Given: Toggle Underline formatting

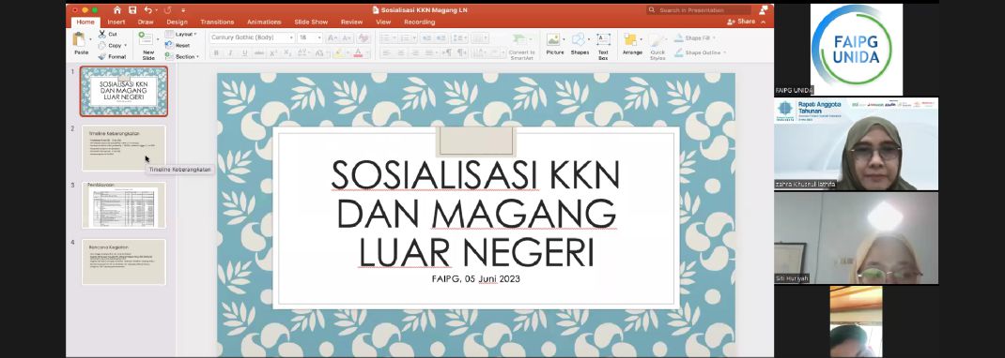Looking at the screenshot, I should tap(245, 53).
